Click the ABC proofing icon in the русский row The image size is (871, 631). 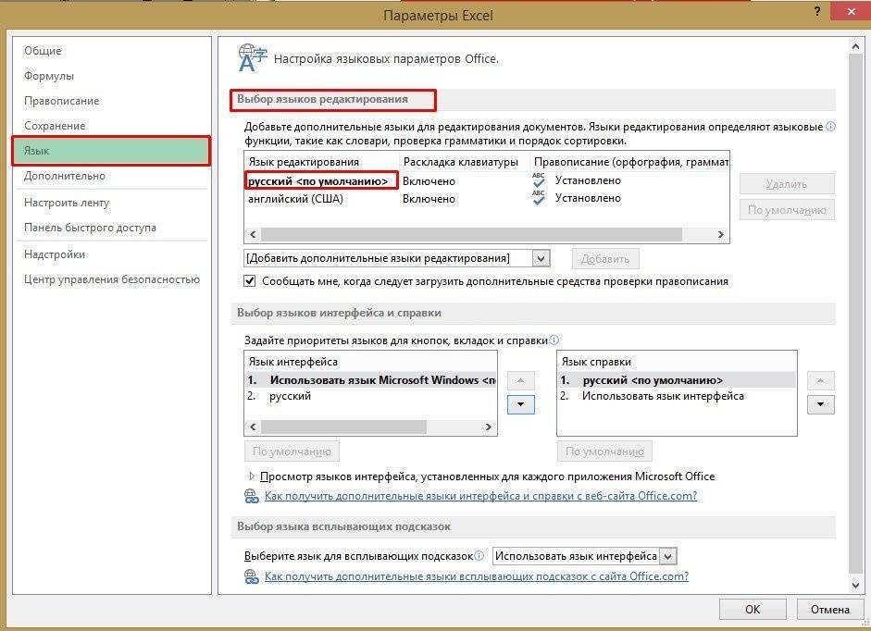pos(539,179)
